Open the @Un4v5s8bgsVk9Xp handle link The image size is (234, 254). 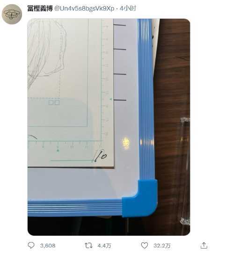84,8
